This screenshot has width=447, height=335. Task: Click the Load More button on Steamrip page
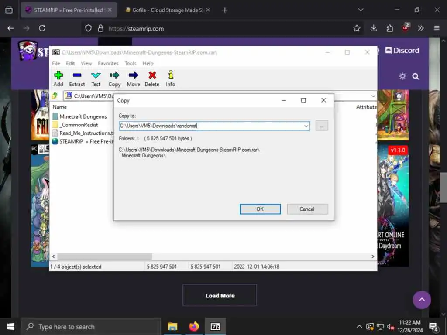220,295
